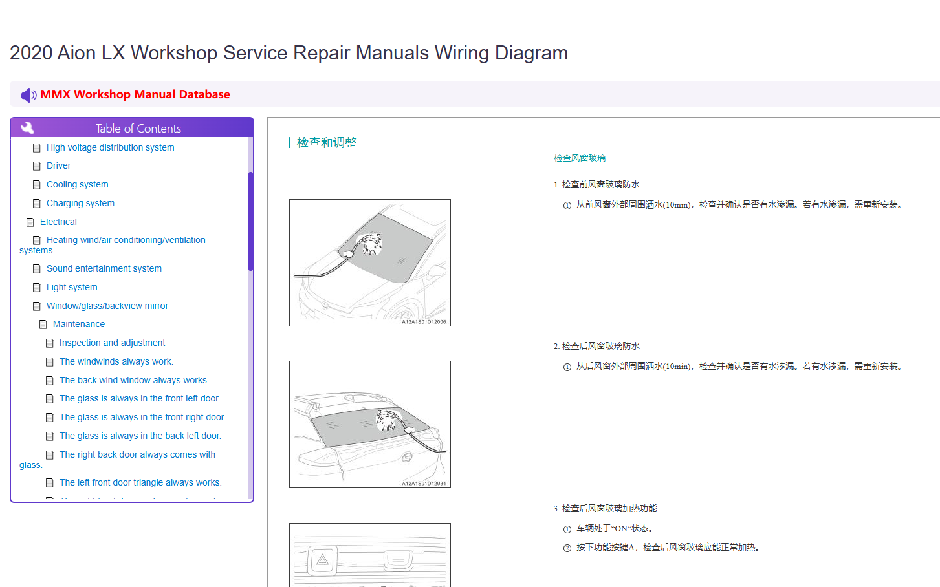Click the rear window water test illustration
The height and width of the screenshot is (587, 940).
pos(370,424)
